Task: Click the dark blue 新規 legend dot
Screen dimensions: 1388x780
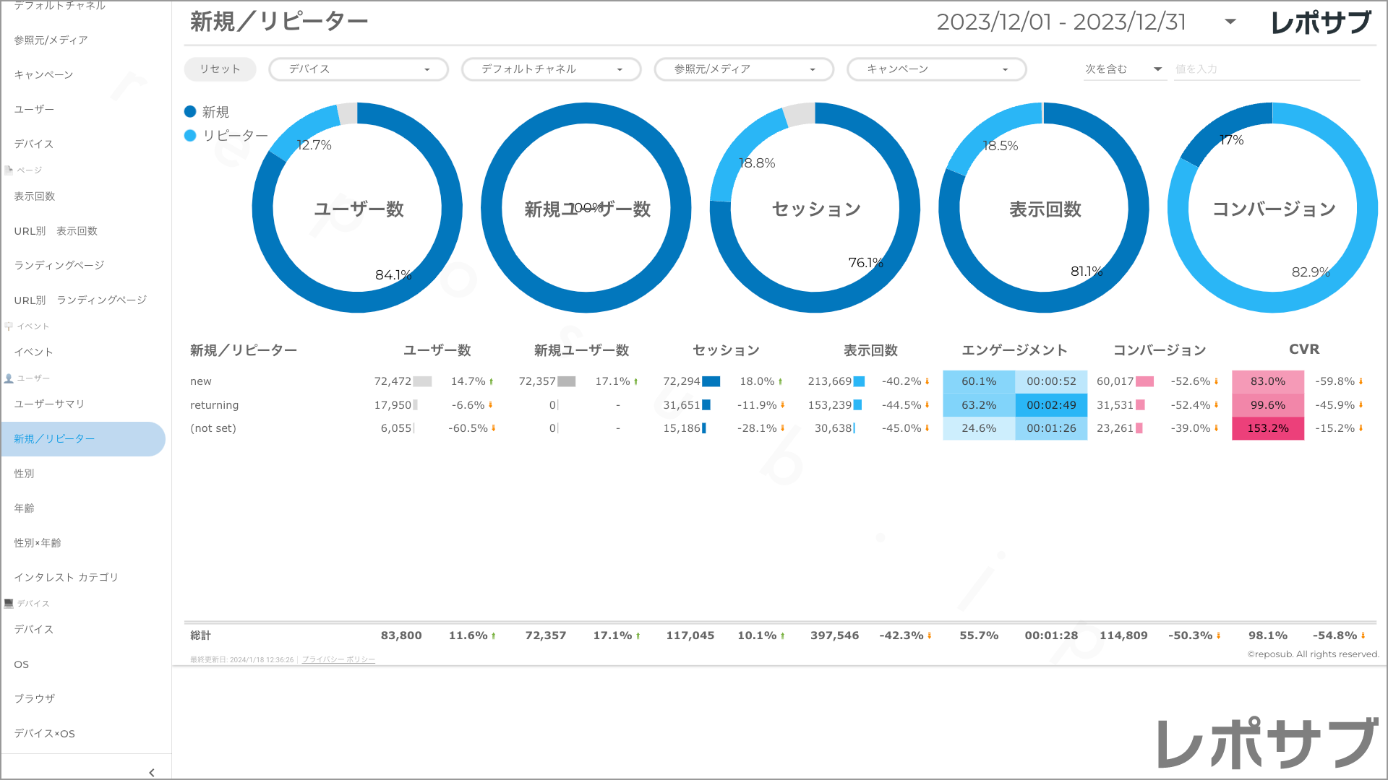Action: [x=190, y=112]
